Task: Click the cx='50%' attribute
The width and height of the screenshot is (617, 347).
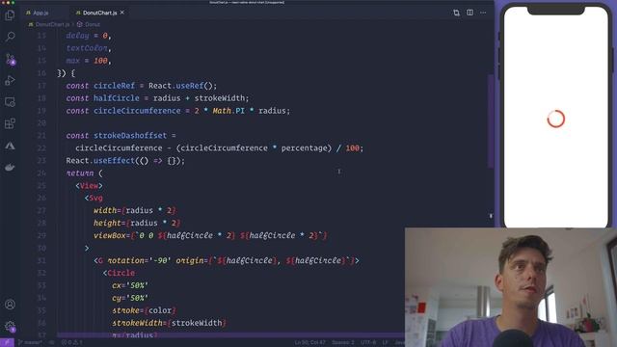Action: click(130, 285)
